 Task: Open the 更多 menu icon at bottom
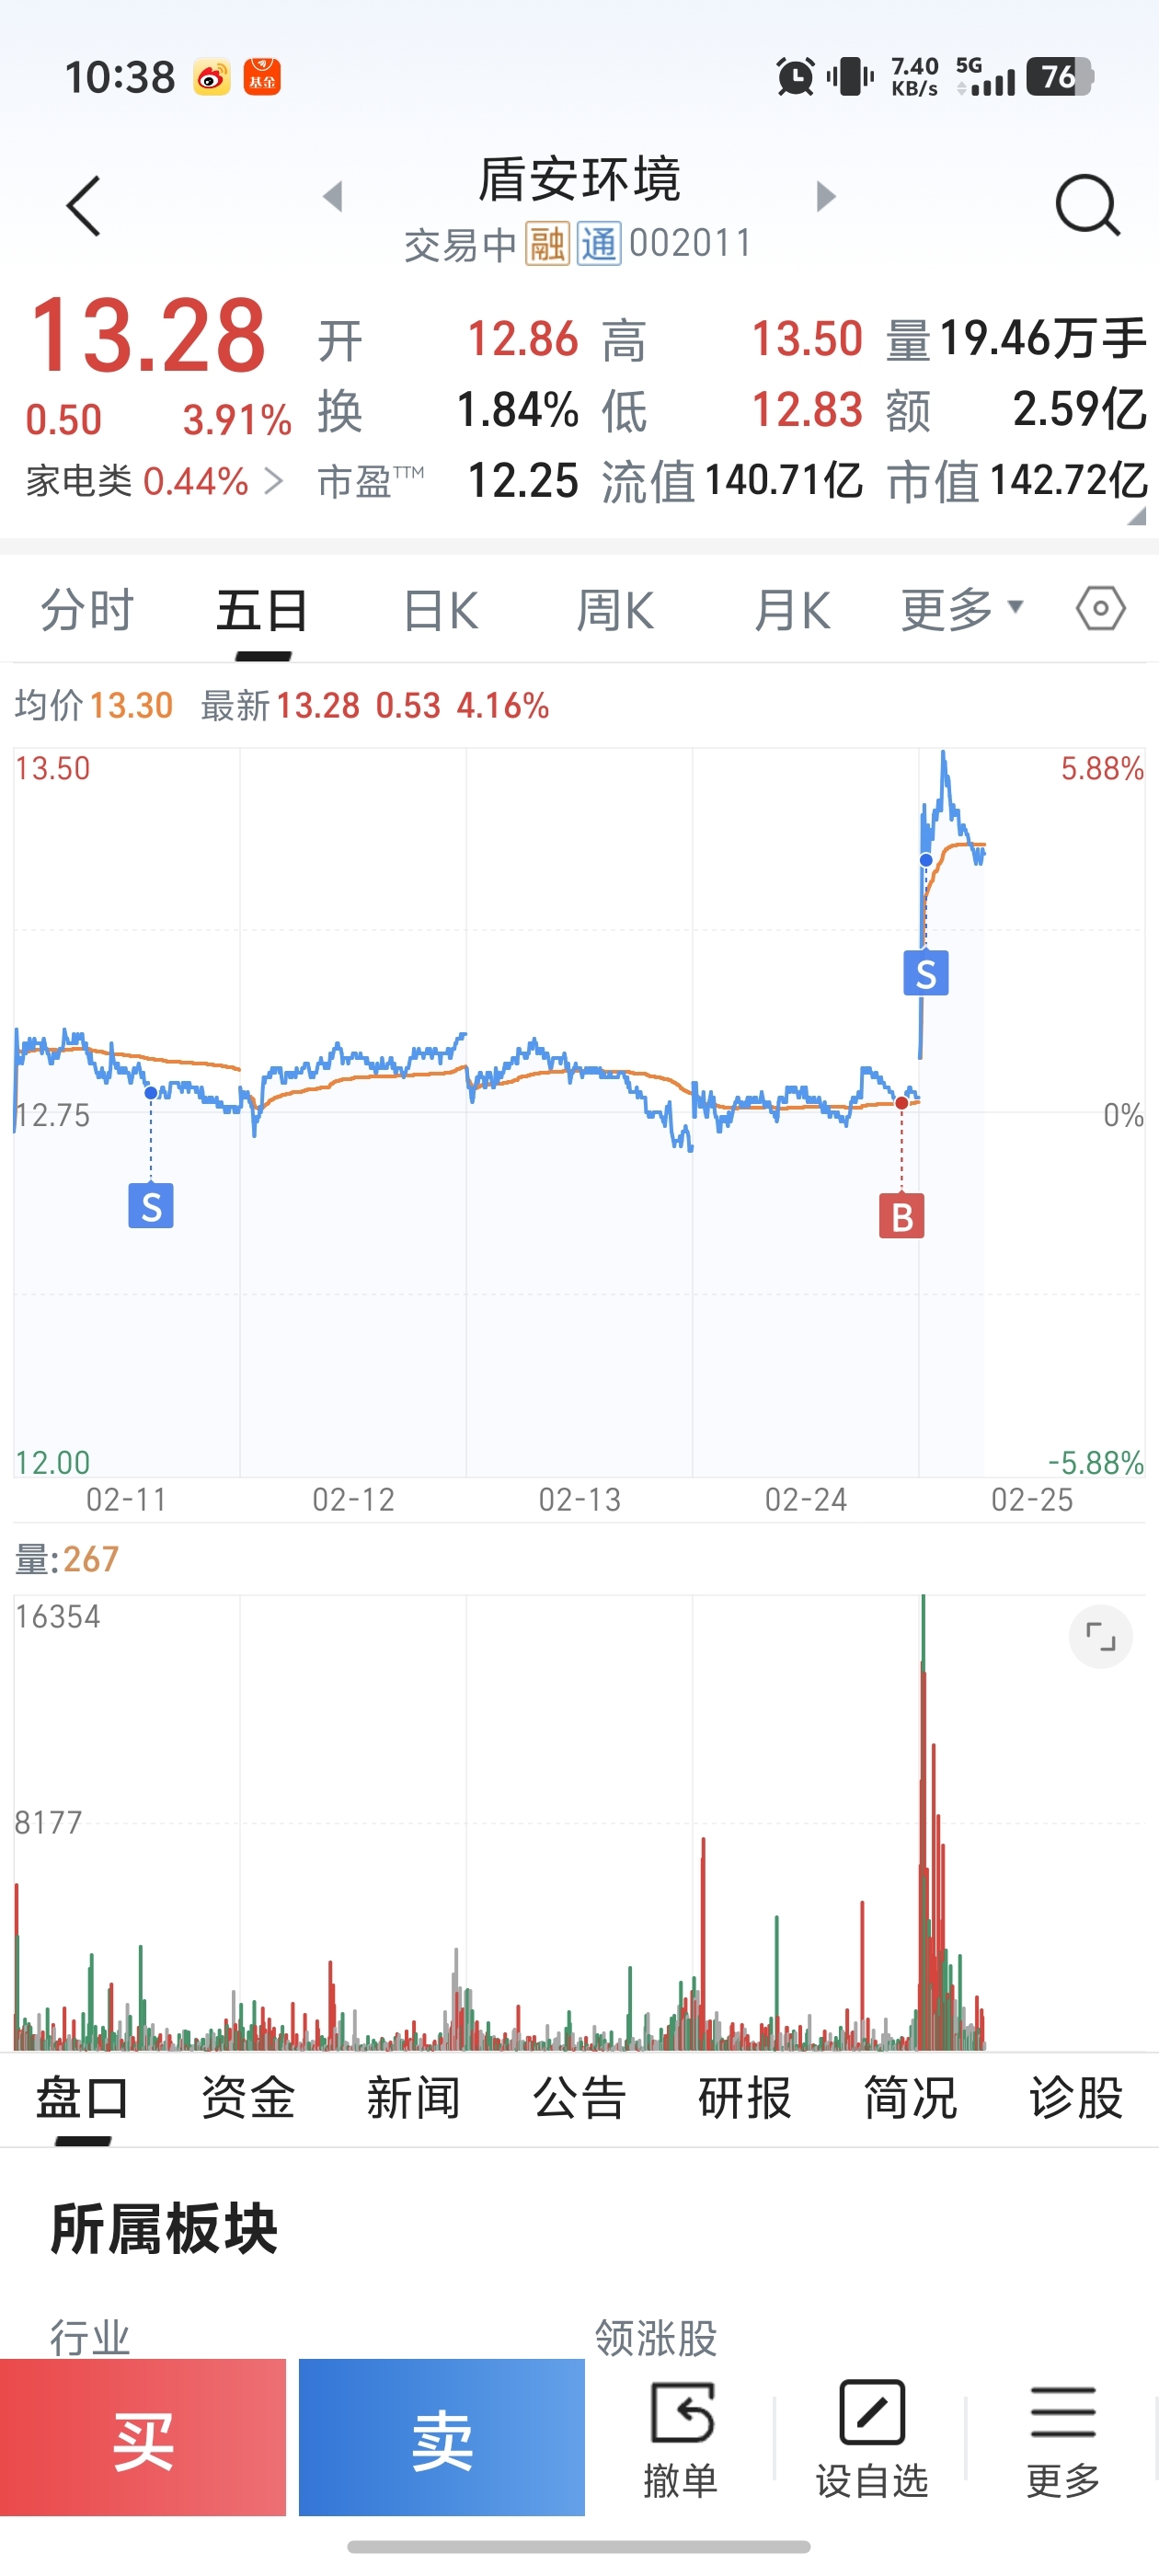click(x=1063, y=2437)
